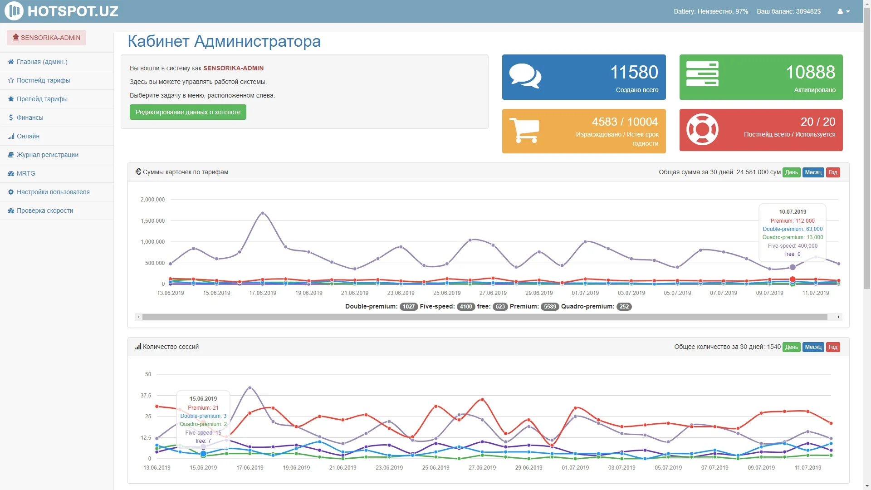Screen dimensions: 871x490
Task: Switch sessions chart to Год view
Action: (833, 347)
